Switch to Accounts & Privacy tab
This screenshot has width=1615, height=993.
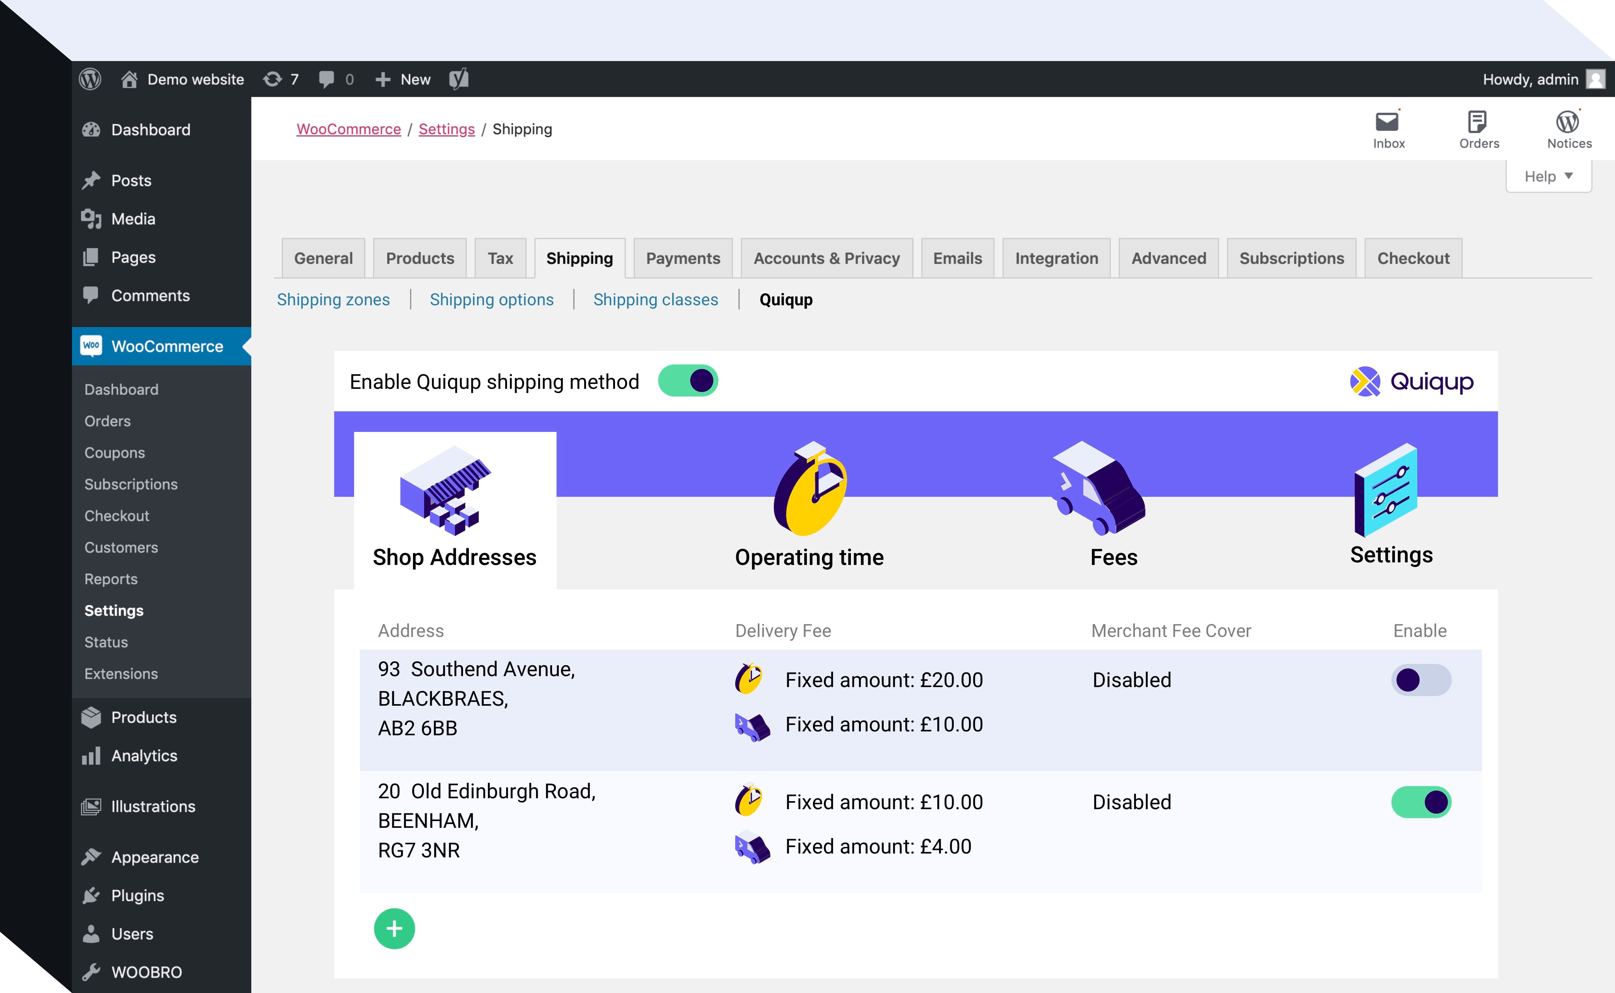point(826,258)
